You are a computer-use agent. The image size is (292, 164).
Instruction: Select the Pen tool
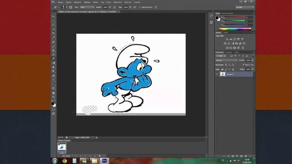[x=53, y=76]
